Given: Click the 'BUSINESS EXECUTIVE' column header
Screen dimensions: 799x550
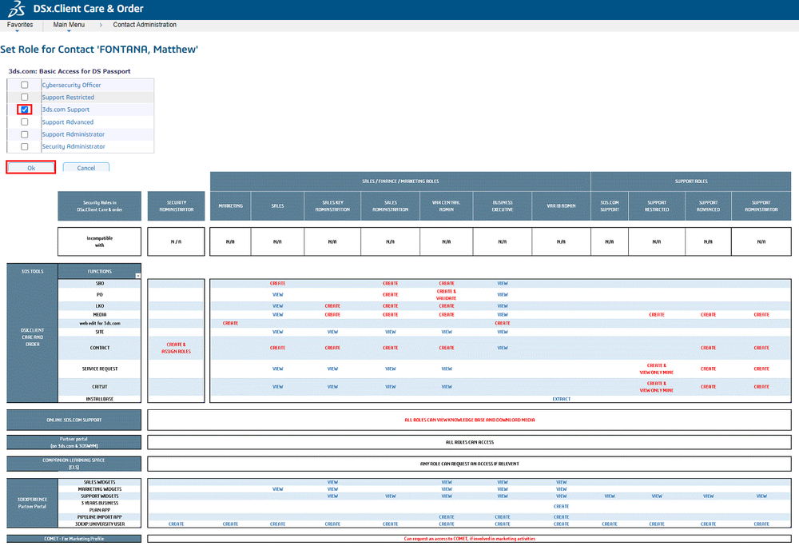Looking at the screenshot, I should click(503, 206).
